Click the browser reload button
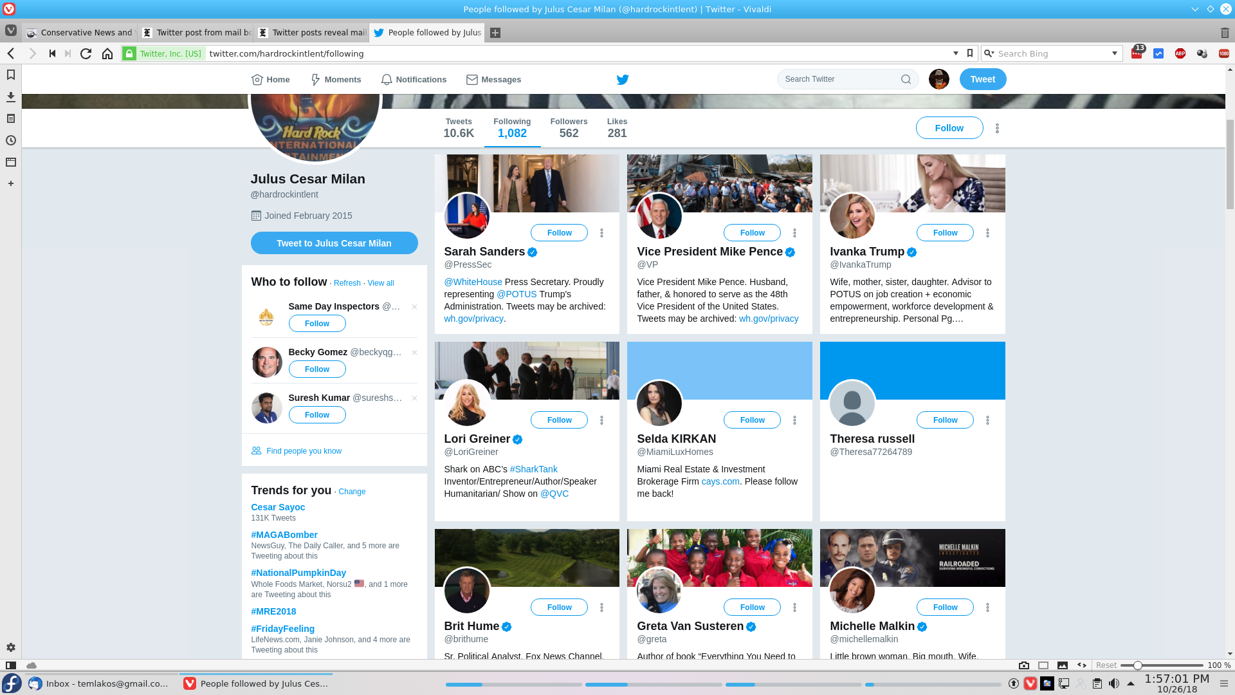The image size is (1235, 695). tap(86, 53)
